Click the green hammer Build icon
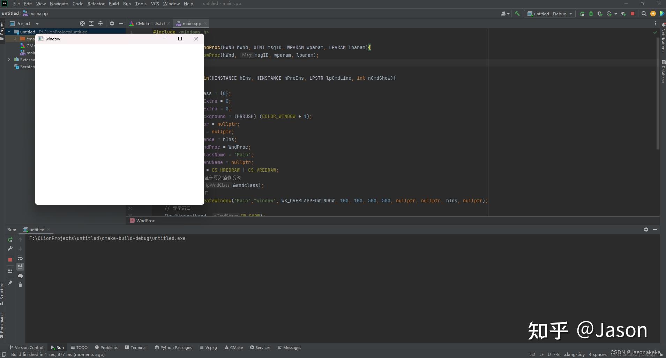This screenshot has height=358, width=666. [x=517, y=14]
